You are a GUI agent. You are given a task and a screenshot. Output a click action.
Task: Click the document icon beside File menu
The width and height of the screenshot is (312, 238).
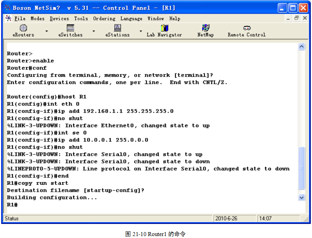[x=8, y=18]
